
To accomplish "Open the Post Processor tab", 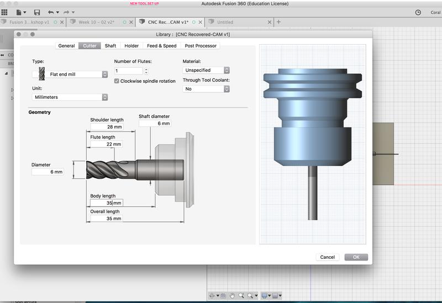I will [x=201, y=46].
